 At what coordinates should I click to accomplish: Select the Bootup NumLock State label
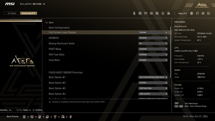coord(62,43)
